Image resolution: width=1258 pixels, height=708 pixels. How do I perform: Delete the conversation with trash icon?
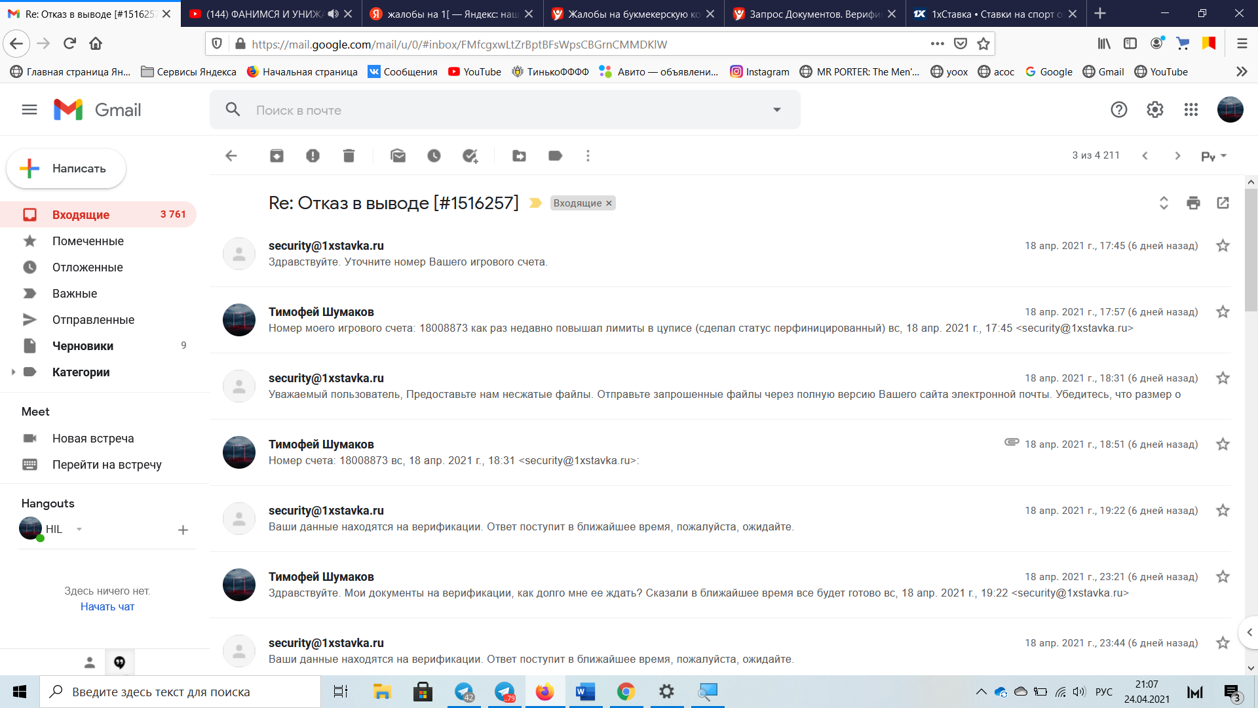[349, 156]
